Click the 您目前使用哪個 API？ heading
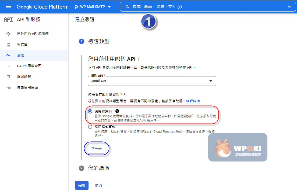The width and height of the screenshot is (297, 191). coord(114,59)
